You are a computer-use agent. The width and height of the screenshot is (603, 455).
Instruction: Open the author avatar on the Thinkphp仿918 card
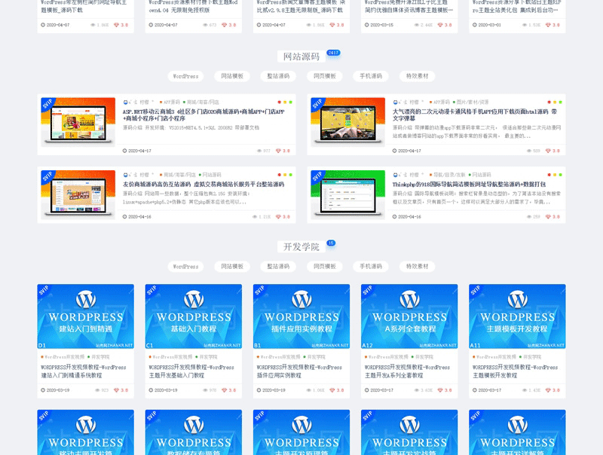tap(395, 175)
